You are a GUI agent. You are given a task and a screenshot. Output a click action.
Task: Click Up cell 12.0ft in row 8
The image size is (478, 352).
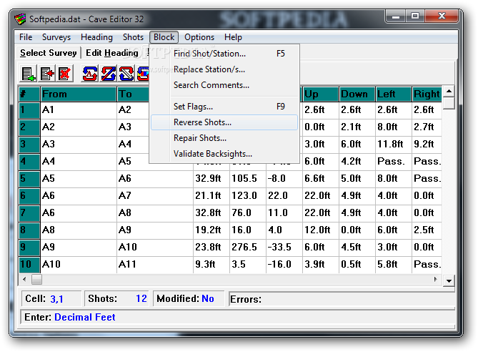[321, 230]
